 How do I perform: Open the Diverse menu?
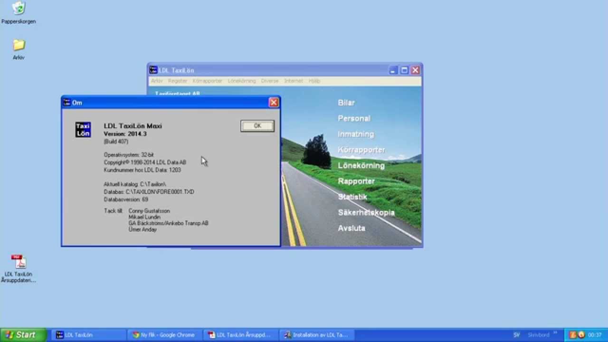[270, 81]
